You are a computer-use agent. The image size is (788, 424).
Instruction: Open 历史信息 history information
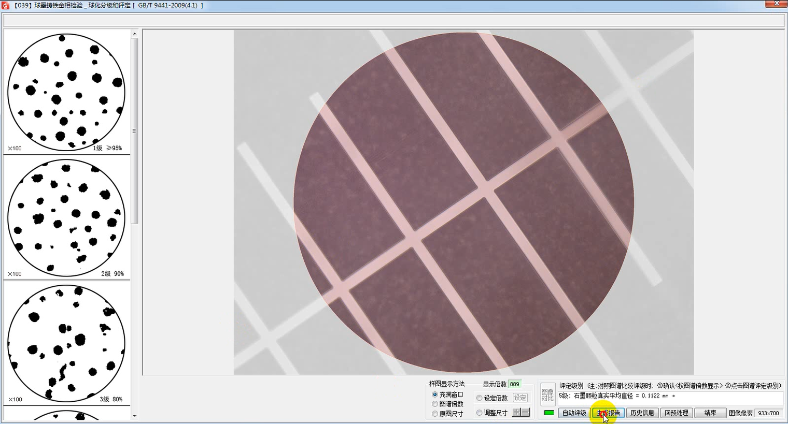tap(642, 413)
